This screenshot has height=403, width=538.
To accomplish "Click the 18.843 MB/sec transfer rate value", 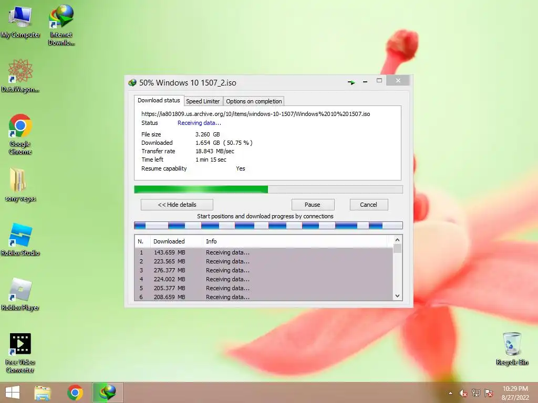I will pos(215,151).
